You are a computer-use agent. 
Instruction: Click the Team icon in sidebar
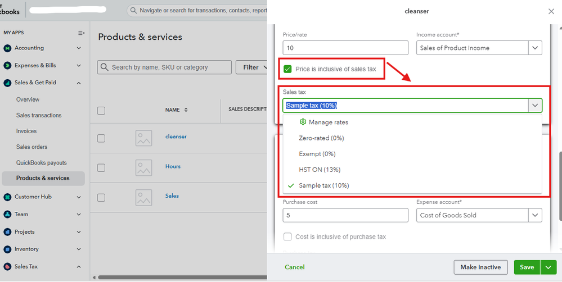[x=7, y=215]
